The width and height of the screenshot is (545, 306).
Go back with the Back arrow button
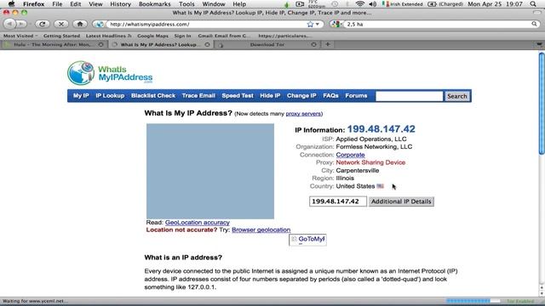(x=9, y=24)
